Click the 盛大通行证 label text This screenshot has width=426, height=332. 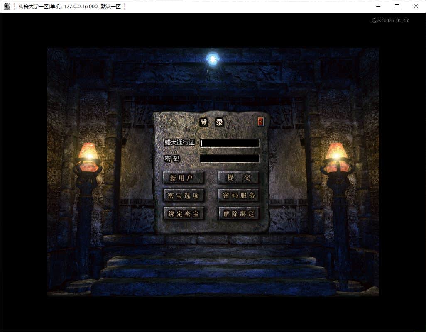pyautogui.click(x=180, y=142)
